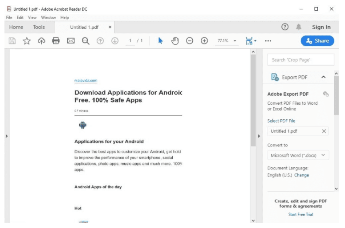Click the page number input field
This screenshot has width=345, height=228.
[130, 41]
